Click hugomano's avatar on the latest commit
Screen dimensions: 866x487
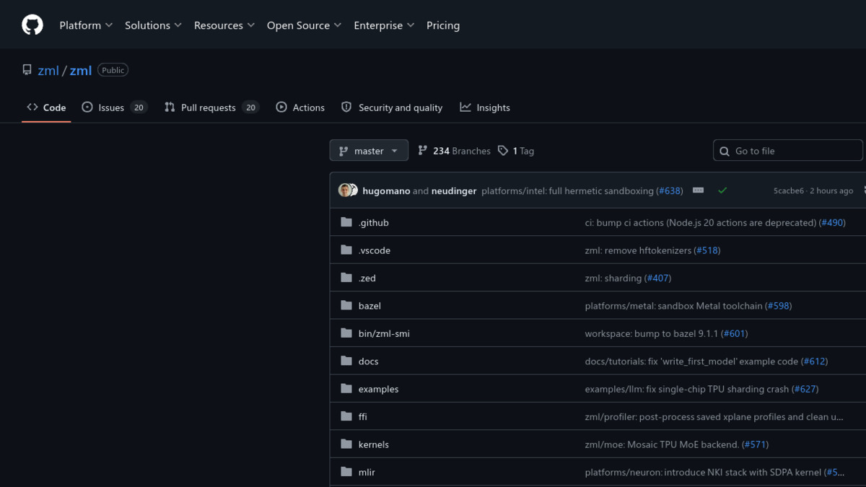point(345,190)
